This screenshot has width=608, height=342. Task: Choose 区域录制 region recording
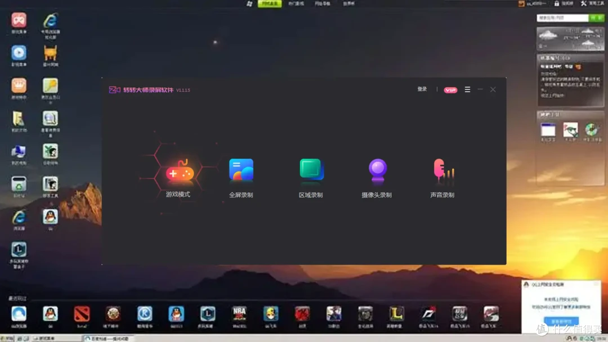(311, 170)
